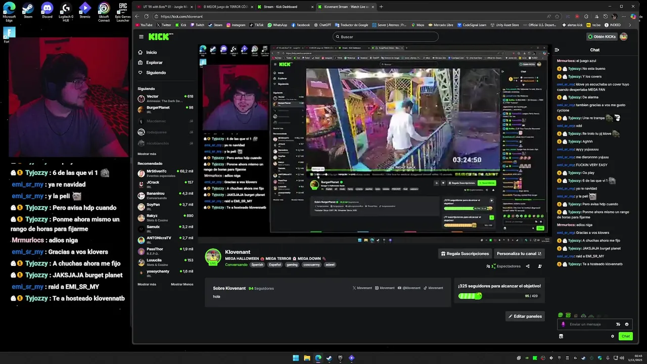Select the Spanish tag chip
The width and height of the screenshot is (647, 364).
tap(257, 265)
